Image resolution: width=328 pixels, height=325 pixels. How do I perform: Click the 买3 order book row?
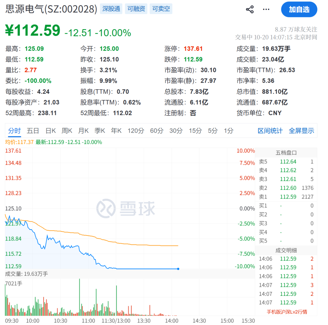tap(286, 224)
